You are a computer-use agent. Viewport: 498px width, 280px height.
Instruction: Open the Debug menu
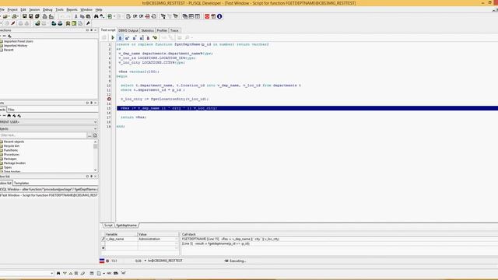click(x=47, y=10)
